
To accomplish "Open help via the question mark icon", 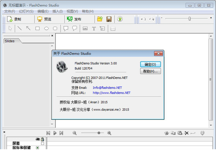I will tap(120, 19).
